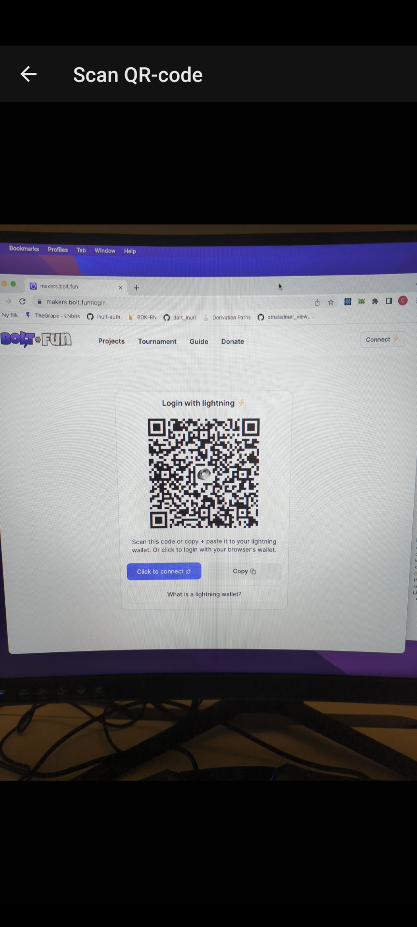Click the padlock site info icon
Viewport: 417px width, 927px height.
40,302
